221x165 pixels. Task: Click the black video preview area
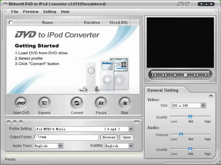180,42
